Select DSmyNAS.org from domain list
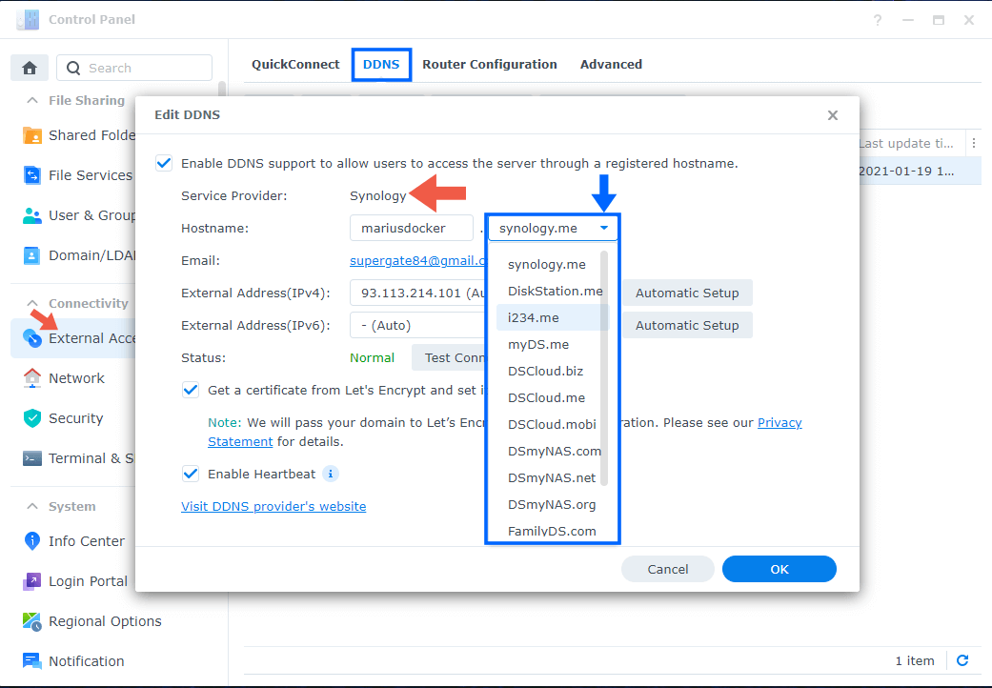Image resolution: width=992 pixels, height=688 pixels. pos(553,504)
